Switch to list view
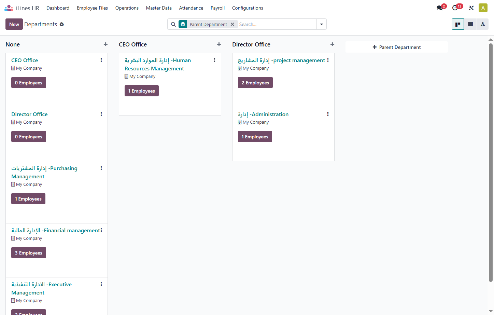This screenshot has height=315, width=494. 470,24
